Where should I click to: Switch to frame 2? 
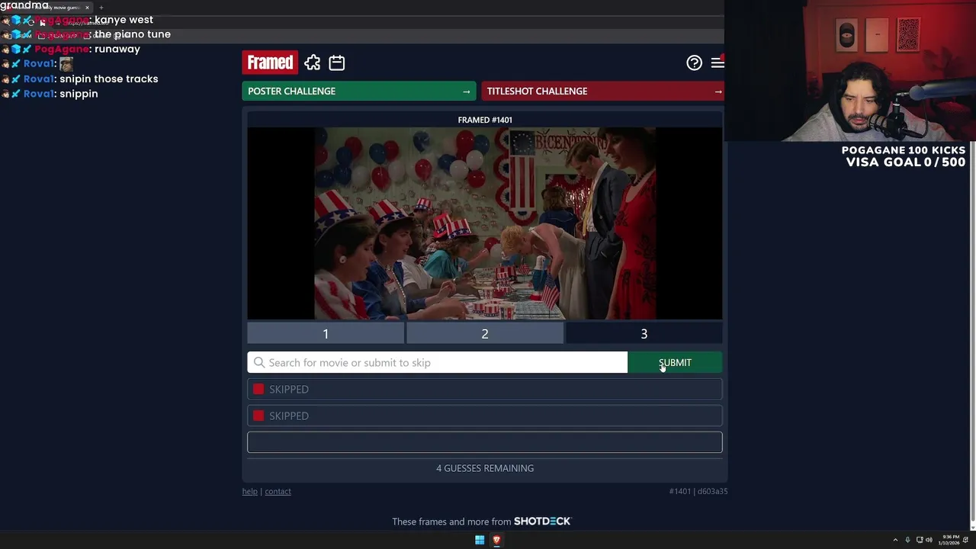[485, 334]
